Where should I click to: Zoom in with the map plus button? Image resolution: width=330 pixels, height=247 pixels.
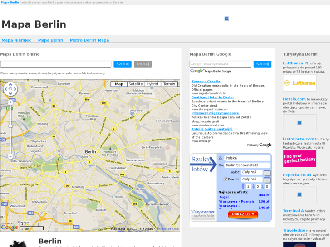click(x=10, y=102)
